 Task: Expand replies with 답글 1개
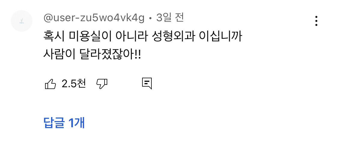point(64,122)
